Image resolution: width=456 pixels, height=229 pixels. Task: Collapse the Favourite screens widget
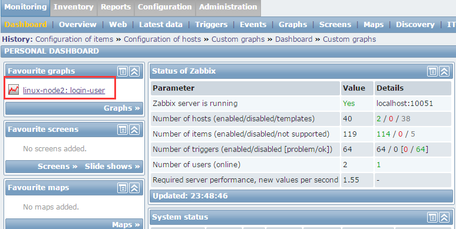pyautogui.click(x=134, y=130)
